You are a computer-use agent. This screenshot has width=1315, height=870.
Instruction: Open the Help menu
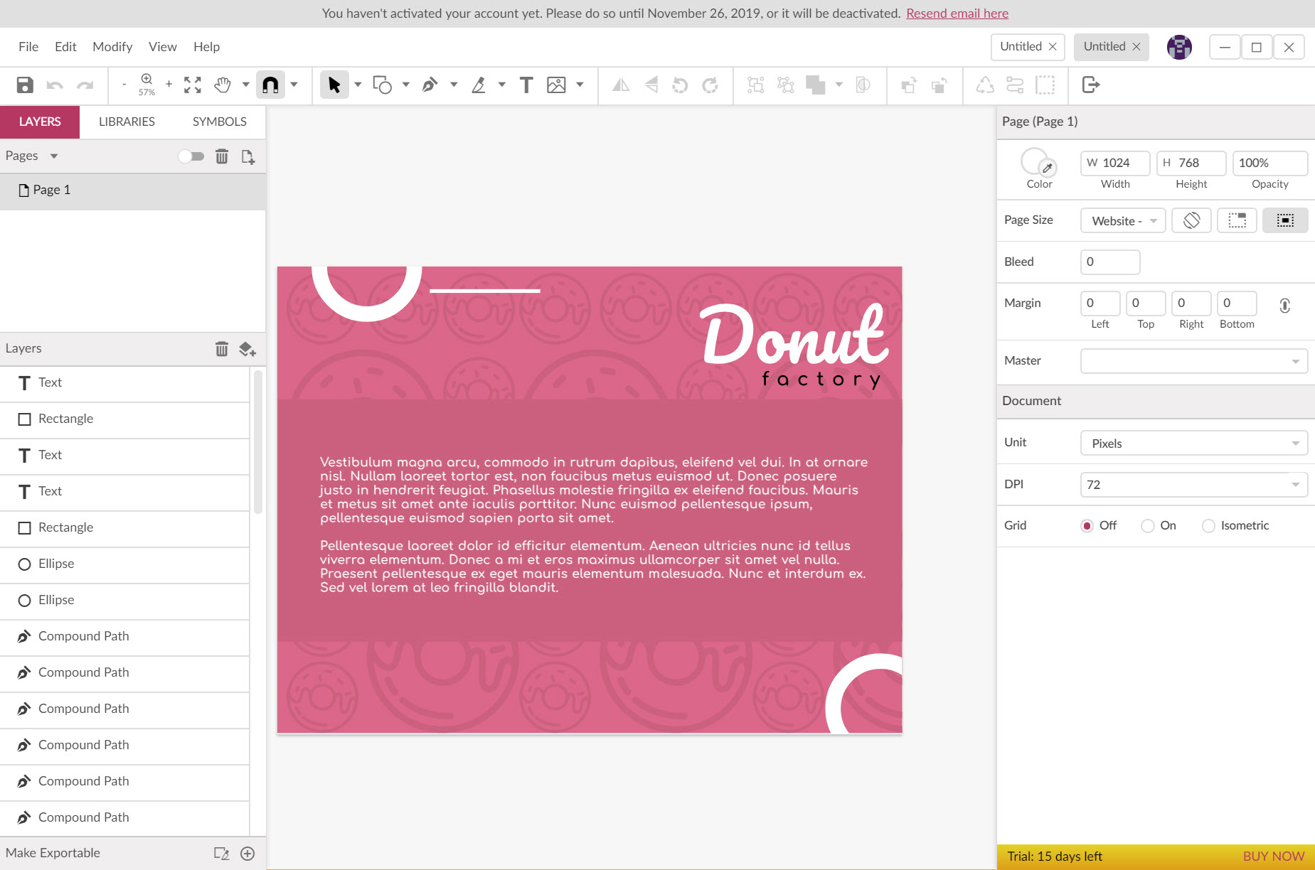point(206,47)
